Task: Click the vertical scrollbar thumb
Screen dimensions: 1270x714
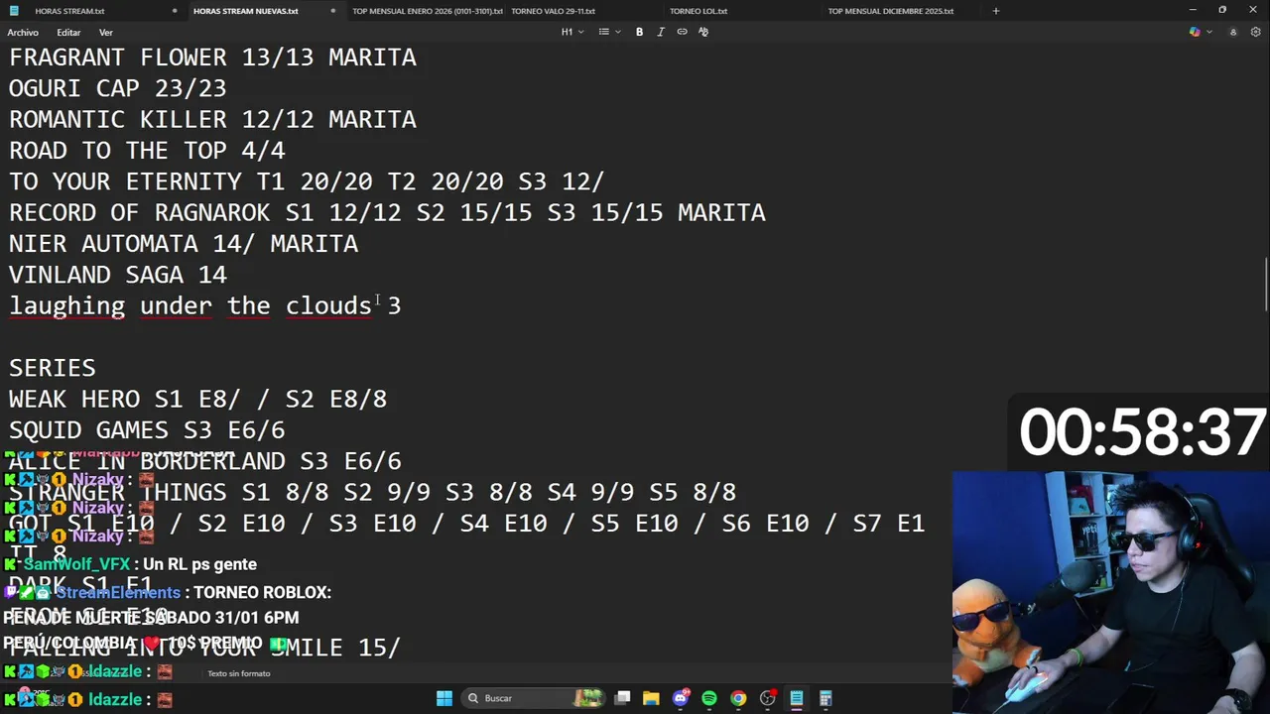Action: coord(1265,286)
